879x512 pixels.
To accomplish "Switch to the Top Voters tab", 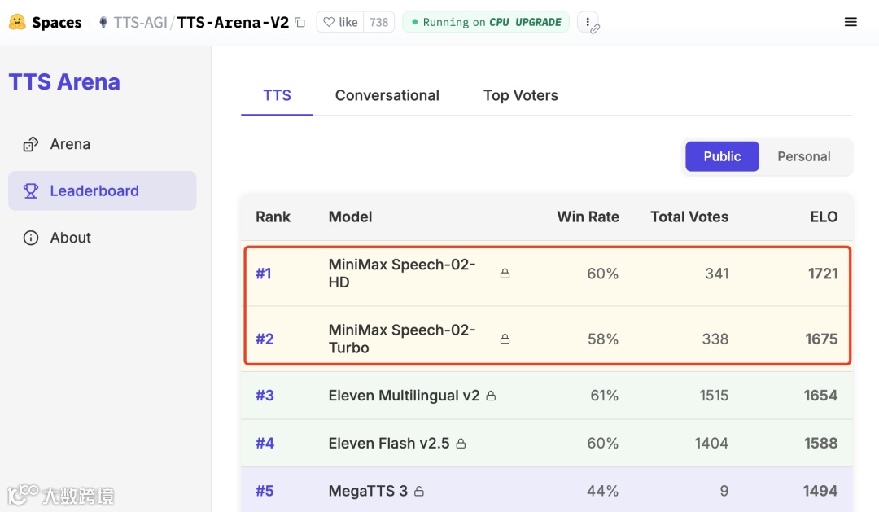I will click(520, 95).
